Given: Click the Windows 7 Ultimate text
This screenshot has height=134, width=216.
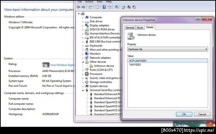Looking at the screenshot, I should 21,22.
